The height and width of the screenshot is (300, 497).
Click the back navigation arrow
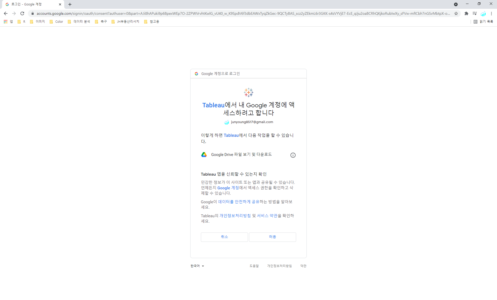click(6, 13)
